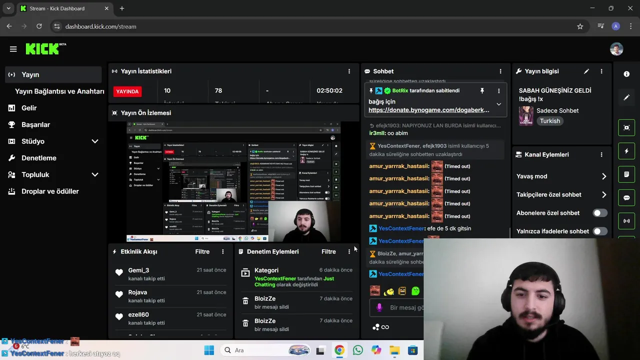Click the pin icon on the pinned message
Viewport: 640px width, 360px height.
coord(482,90)
